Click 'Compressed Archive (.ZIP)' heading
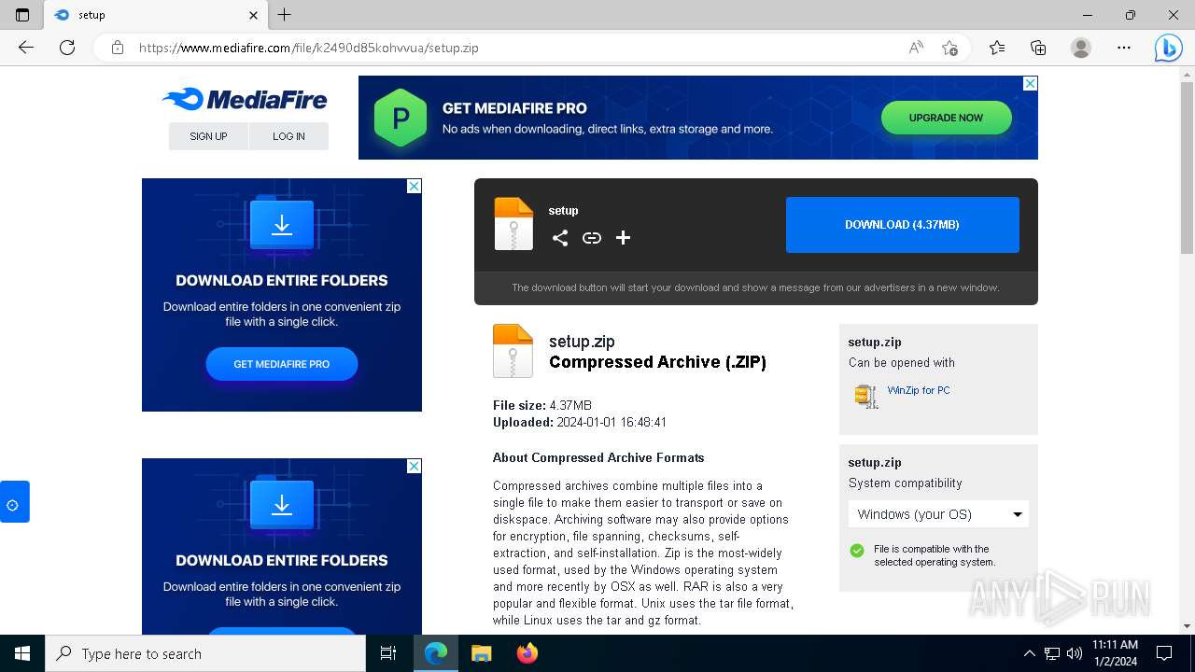 (x=657, y=362)
